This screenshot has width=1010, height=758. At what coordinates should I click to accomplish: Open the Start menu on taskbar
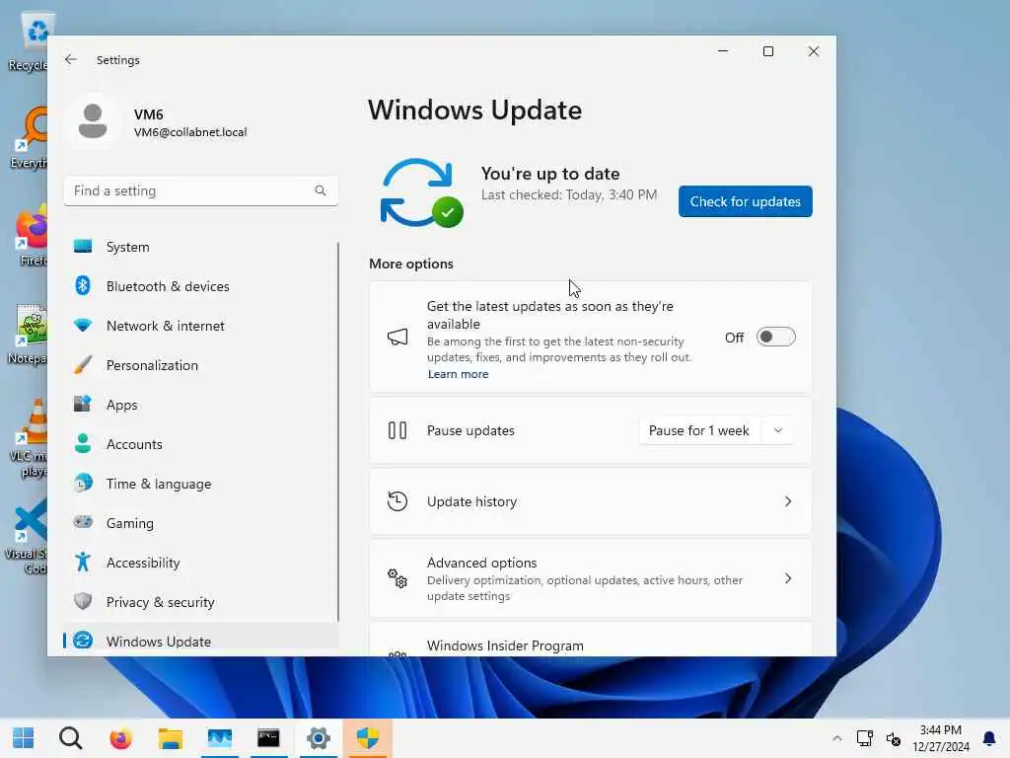(24, 738)
